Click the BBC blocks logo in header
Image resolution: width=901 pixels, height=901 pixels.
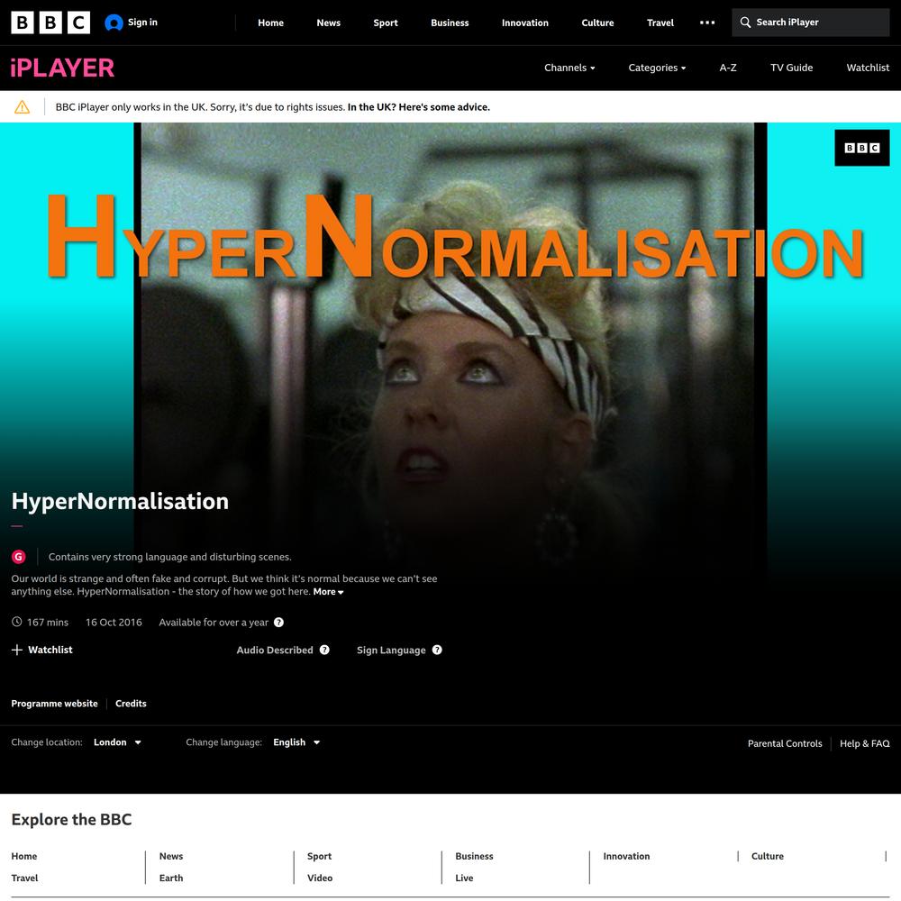pos(50,23)
